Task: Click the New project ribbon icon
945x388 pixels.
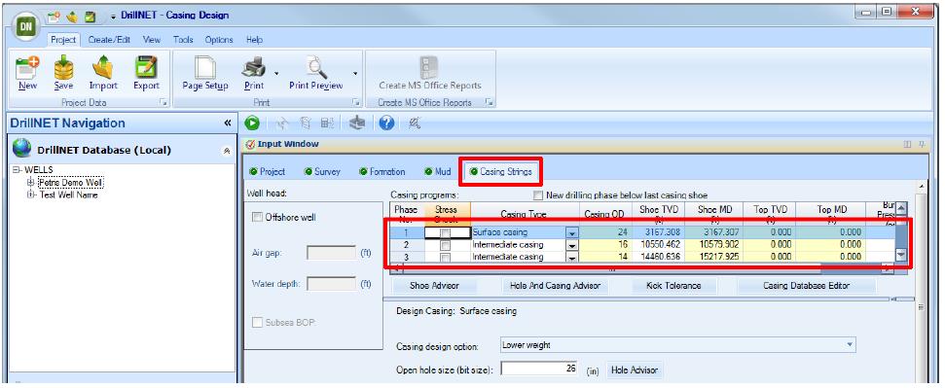Action: pyautogui.click(x=27, y=67)
